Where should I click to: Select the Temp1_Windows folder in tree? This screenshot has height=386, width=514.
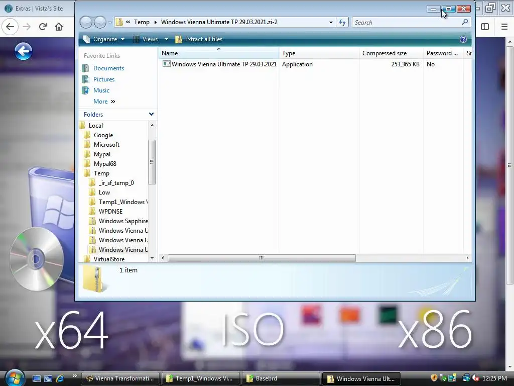123,202
